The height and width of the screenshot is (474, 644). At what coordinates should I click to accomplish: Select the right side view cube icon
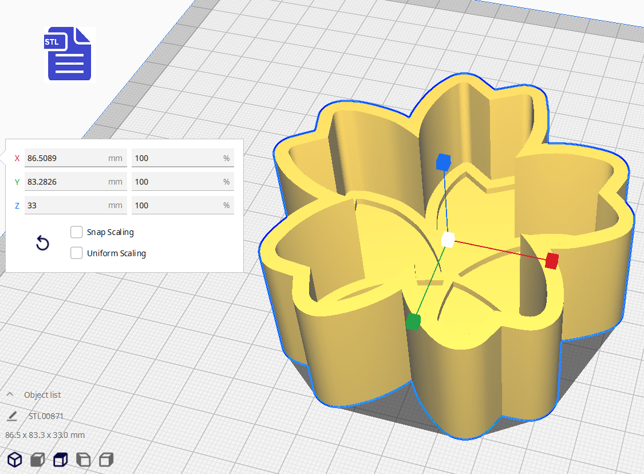(106, 459)
